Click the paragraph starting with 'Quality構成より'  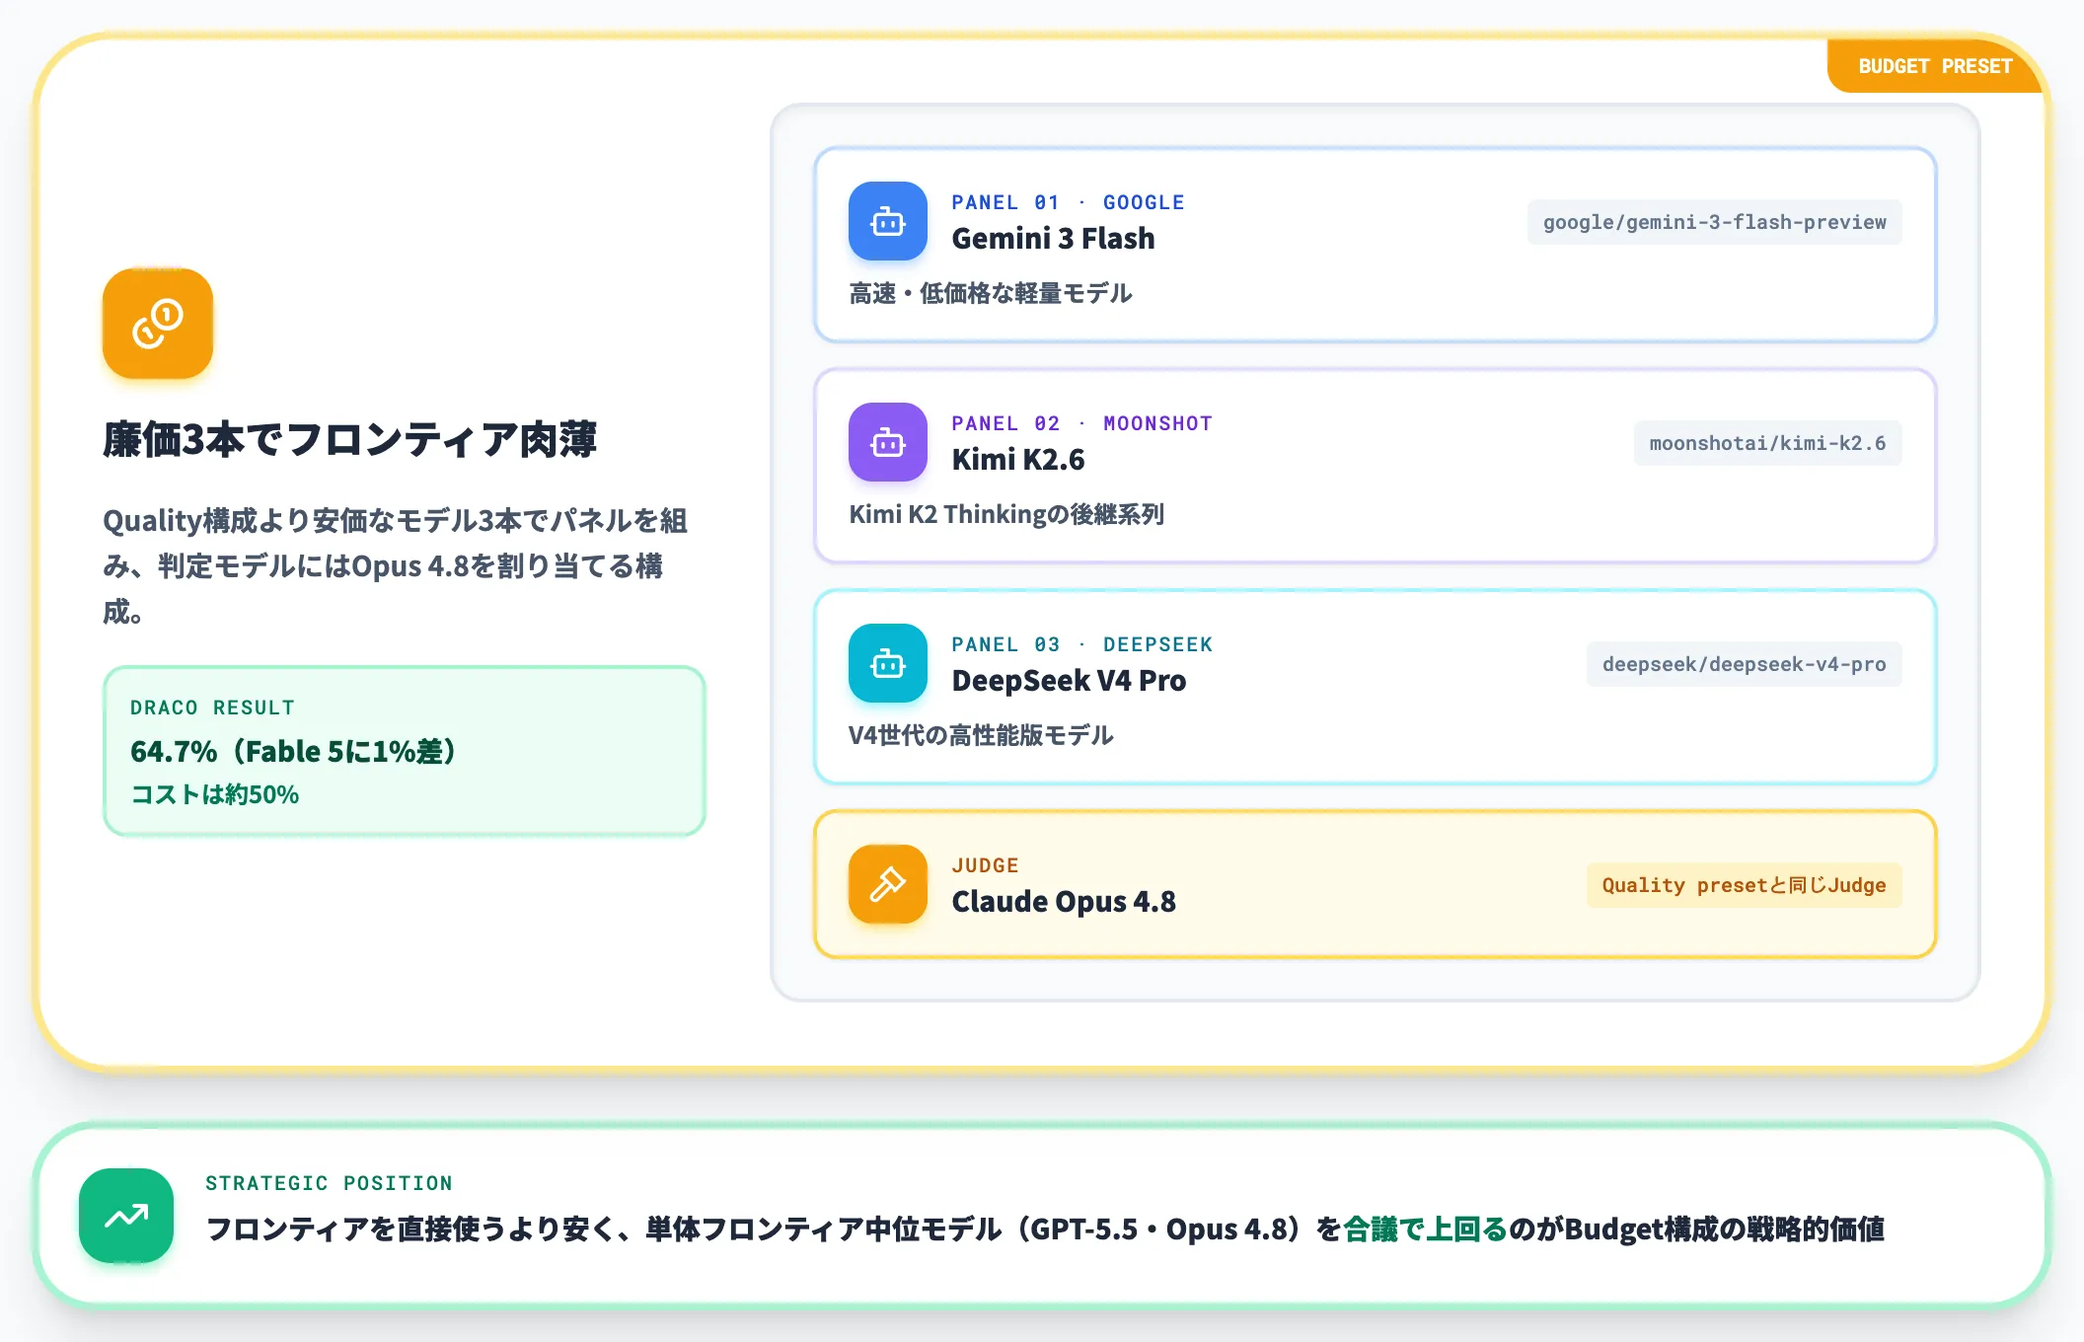point(396,566)
